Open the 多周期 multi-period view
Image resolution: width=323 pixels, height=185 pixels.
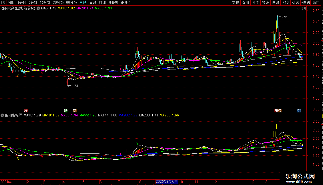click(x=113, y=3)
